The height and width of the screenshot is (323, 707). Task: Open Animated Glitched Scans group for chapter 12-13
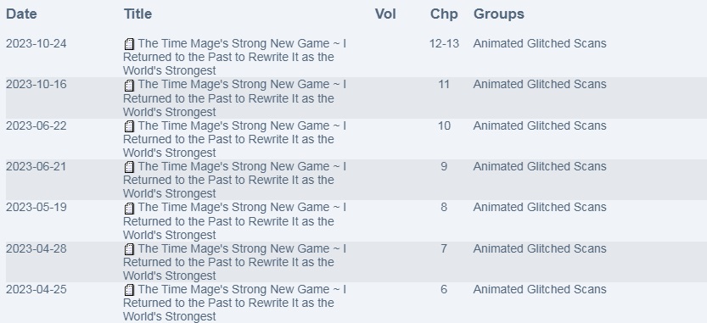(540, 43)
